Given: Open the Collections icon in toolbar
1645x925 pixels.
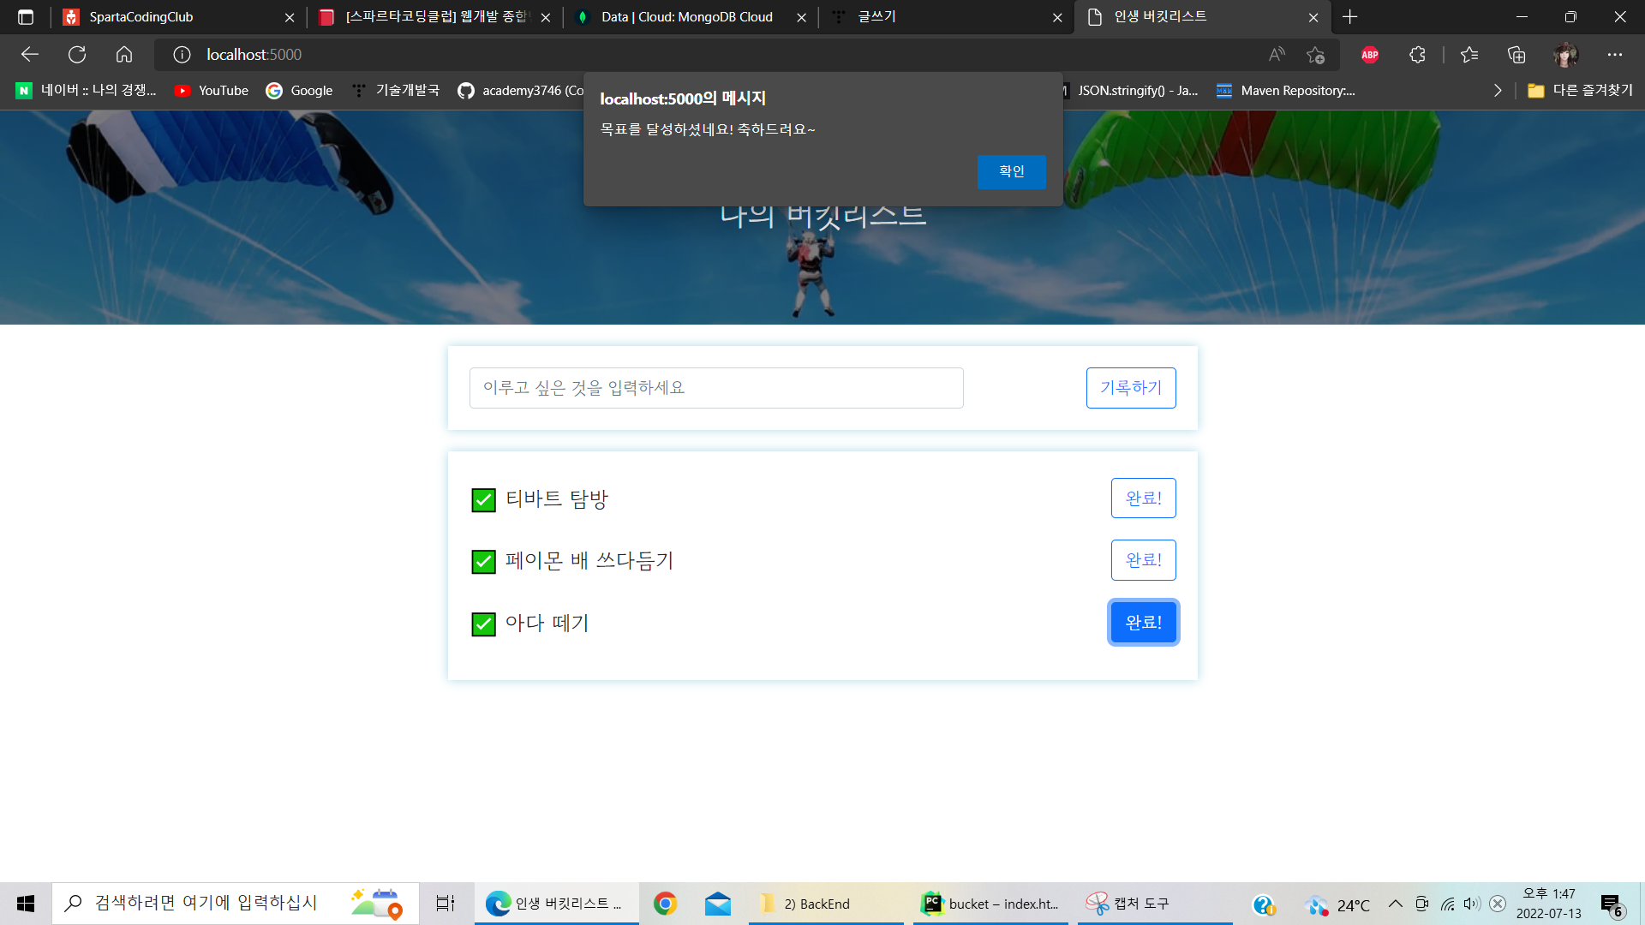Looking at the screenshot, I should [1516, 55].
